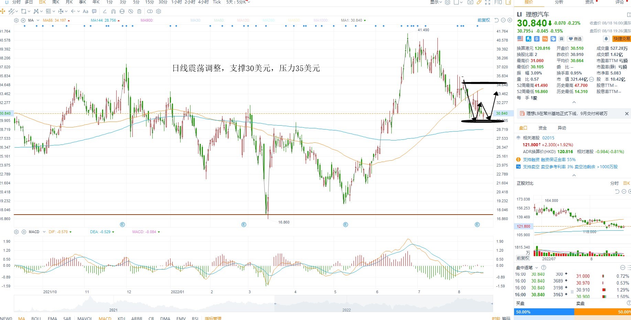Open the 资金 tab
The width and height of the screenshot is (631, 320).
click(543, 128)
